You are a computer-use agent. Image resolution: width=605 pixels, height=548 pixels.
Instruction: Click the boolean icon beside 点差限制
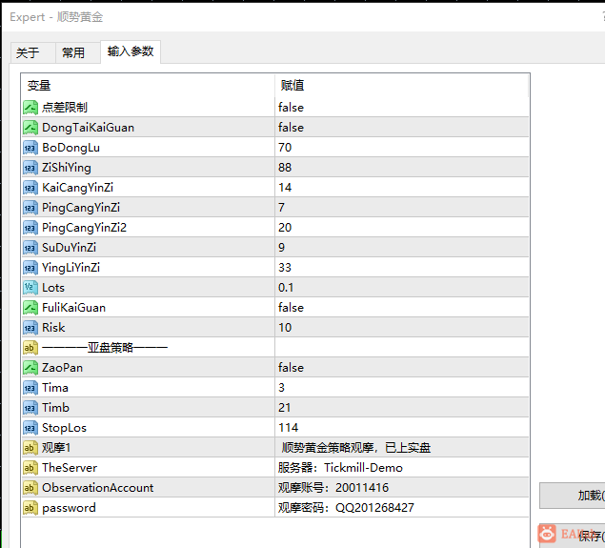(30, 108)
